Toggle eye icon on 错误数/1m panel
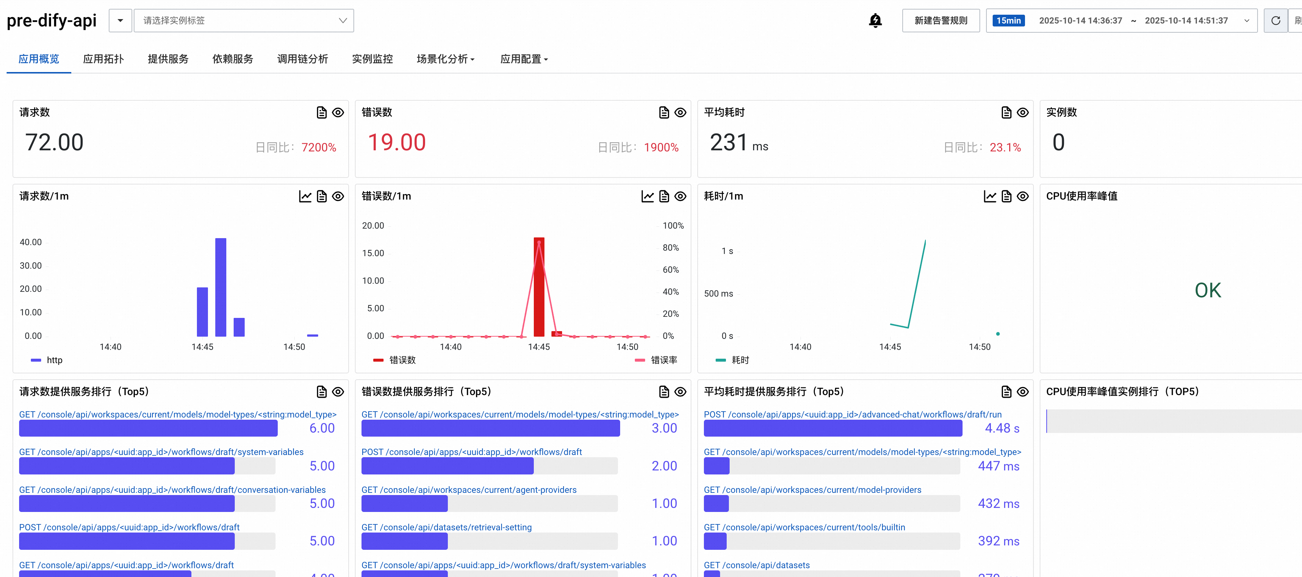This screenshot has width=1302, height=577. tap(680, 196)
